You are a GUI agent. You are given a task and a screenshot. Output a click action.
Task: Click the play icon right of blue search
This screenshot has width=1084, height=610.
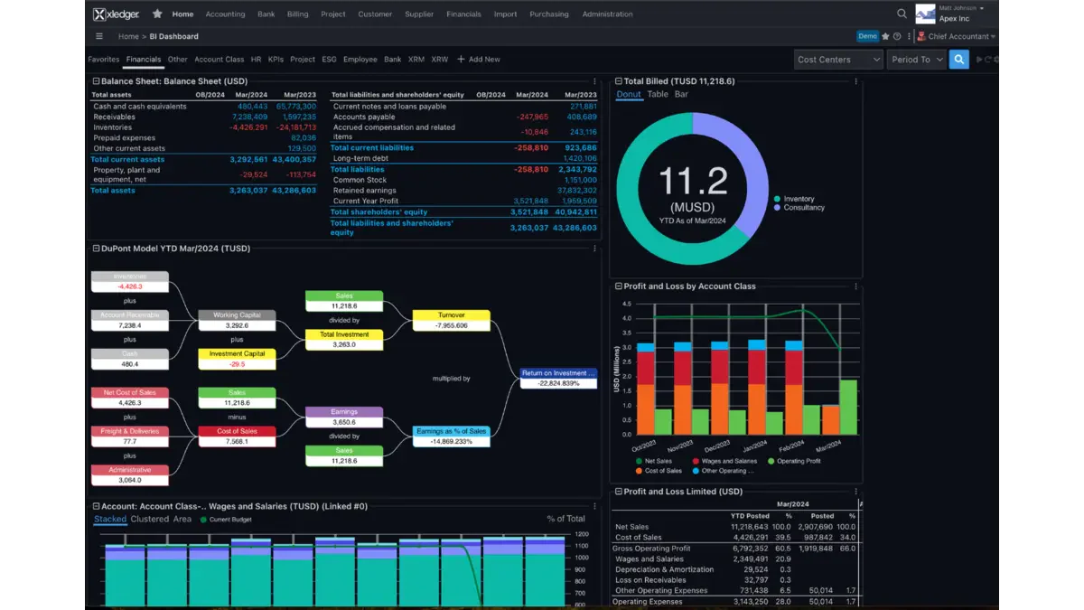(x=979, y=60)
